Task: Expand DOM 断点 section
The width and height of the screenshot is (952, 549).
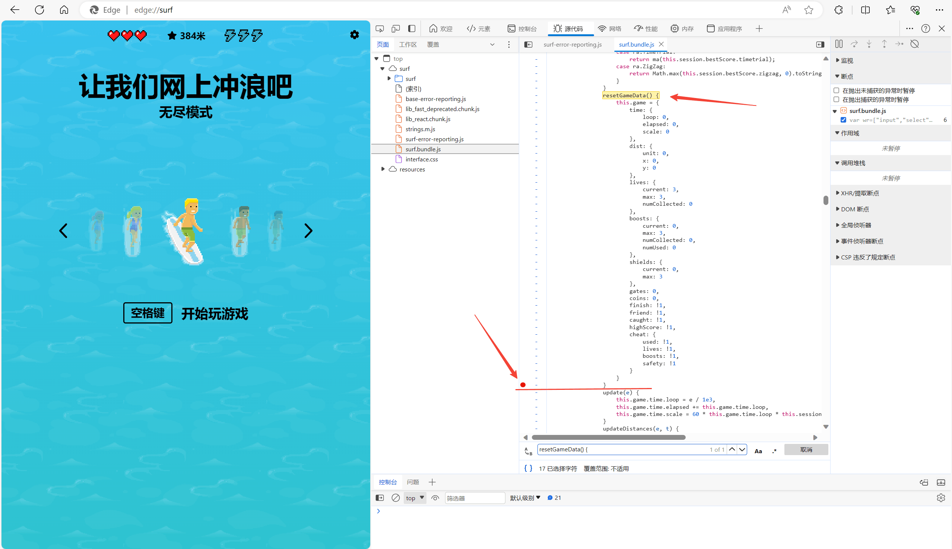Action: [852, 209]
